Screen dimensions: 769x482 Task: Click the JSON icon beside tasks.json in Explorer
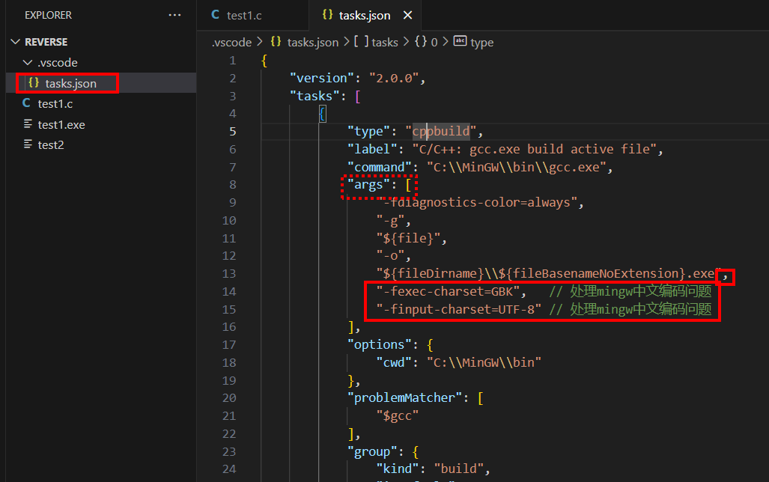tap(34, 83)
